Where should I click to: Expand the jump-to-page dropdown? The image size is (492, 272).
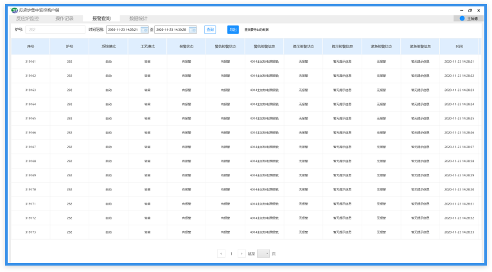pyautogui.click(x=263, y=253)
